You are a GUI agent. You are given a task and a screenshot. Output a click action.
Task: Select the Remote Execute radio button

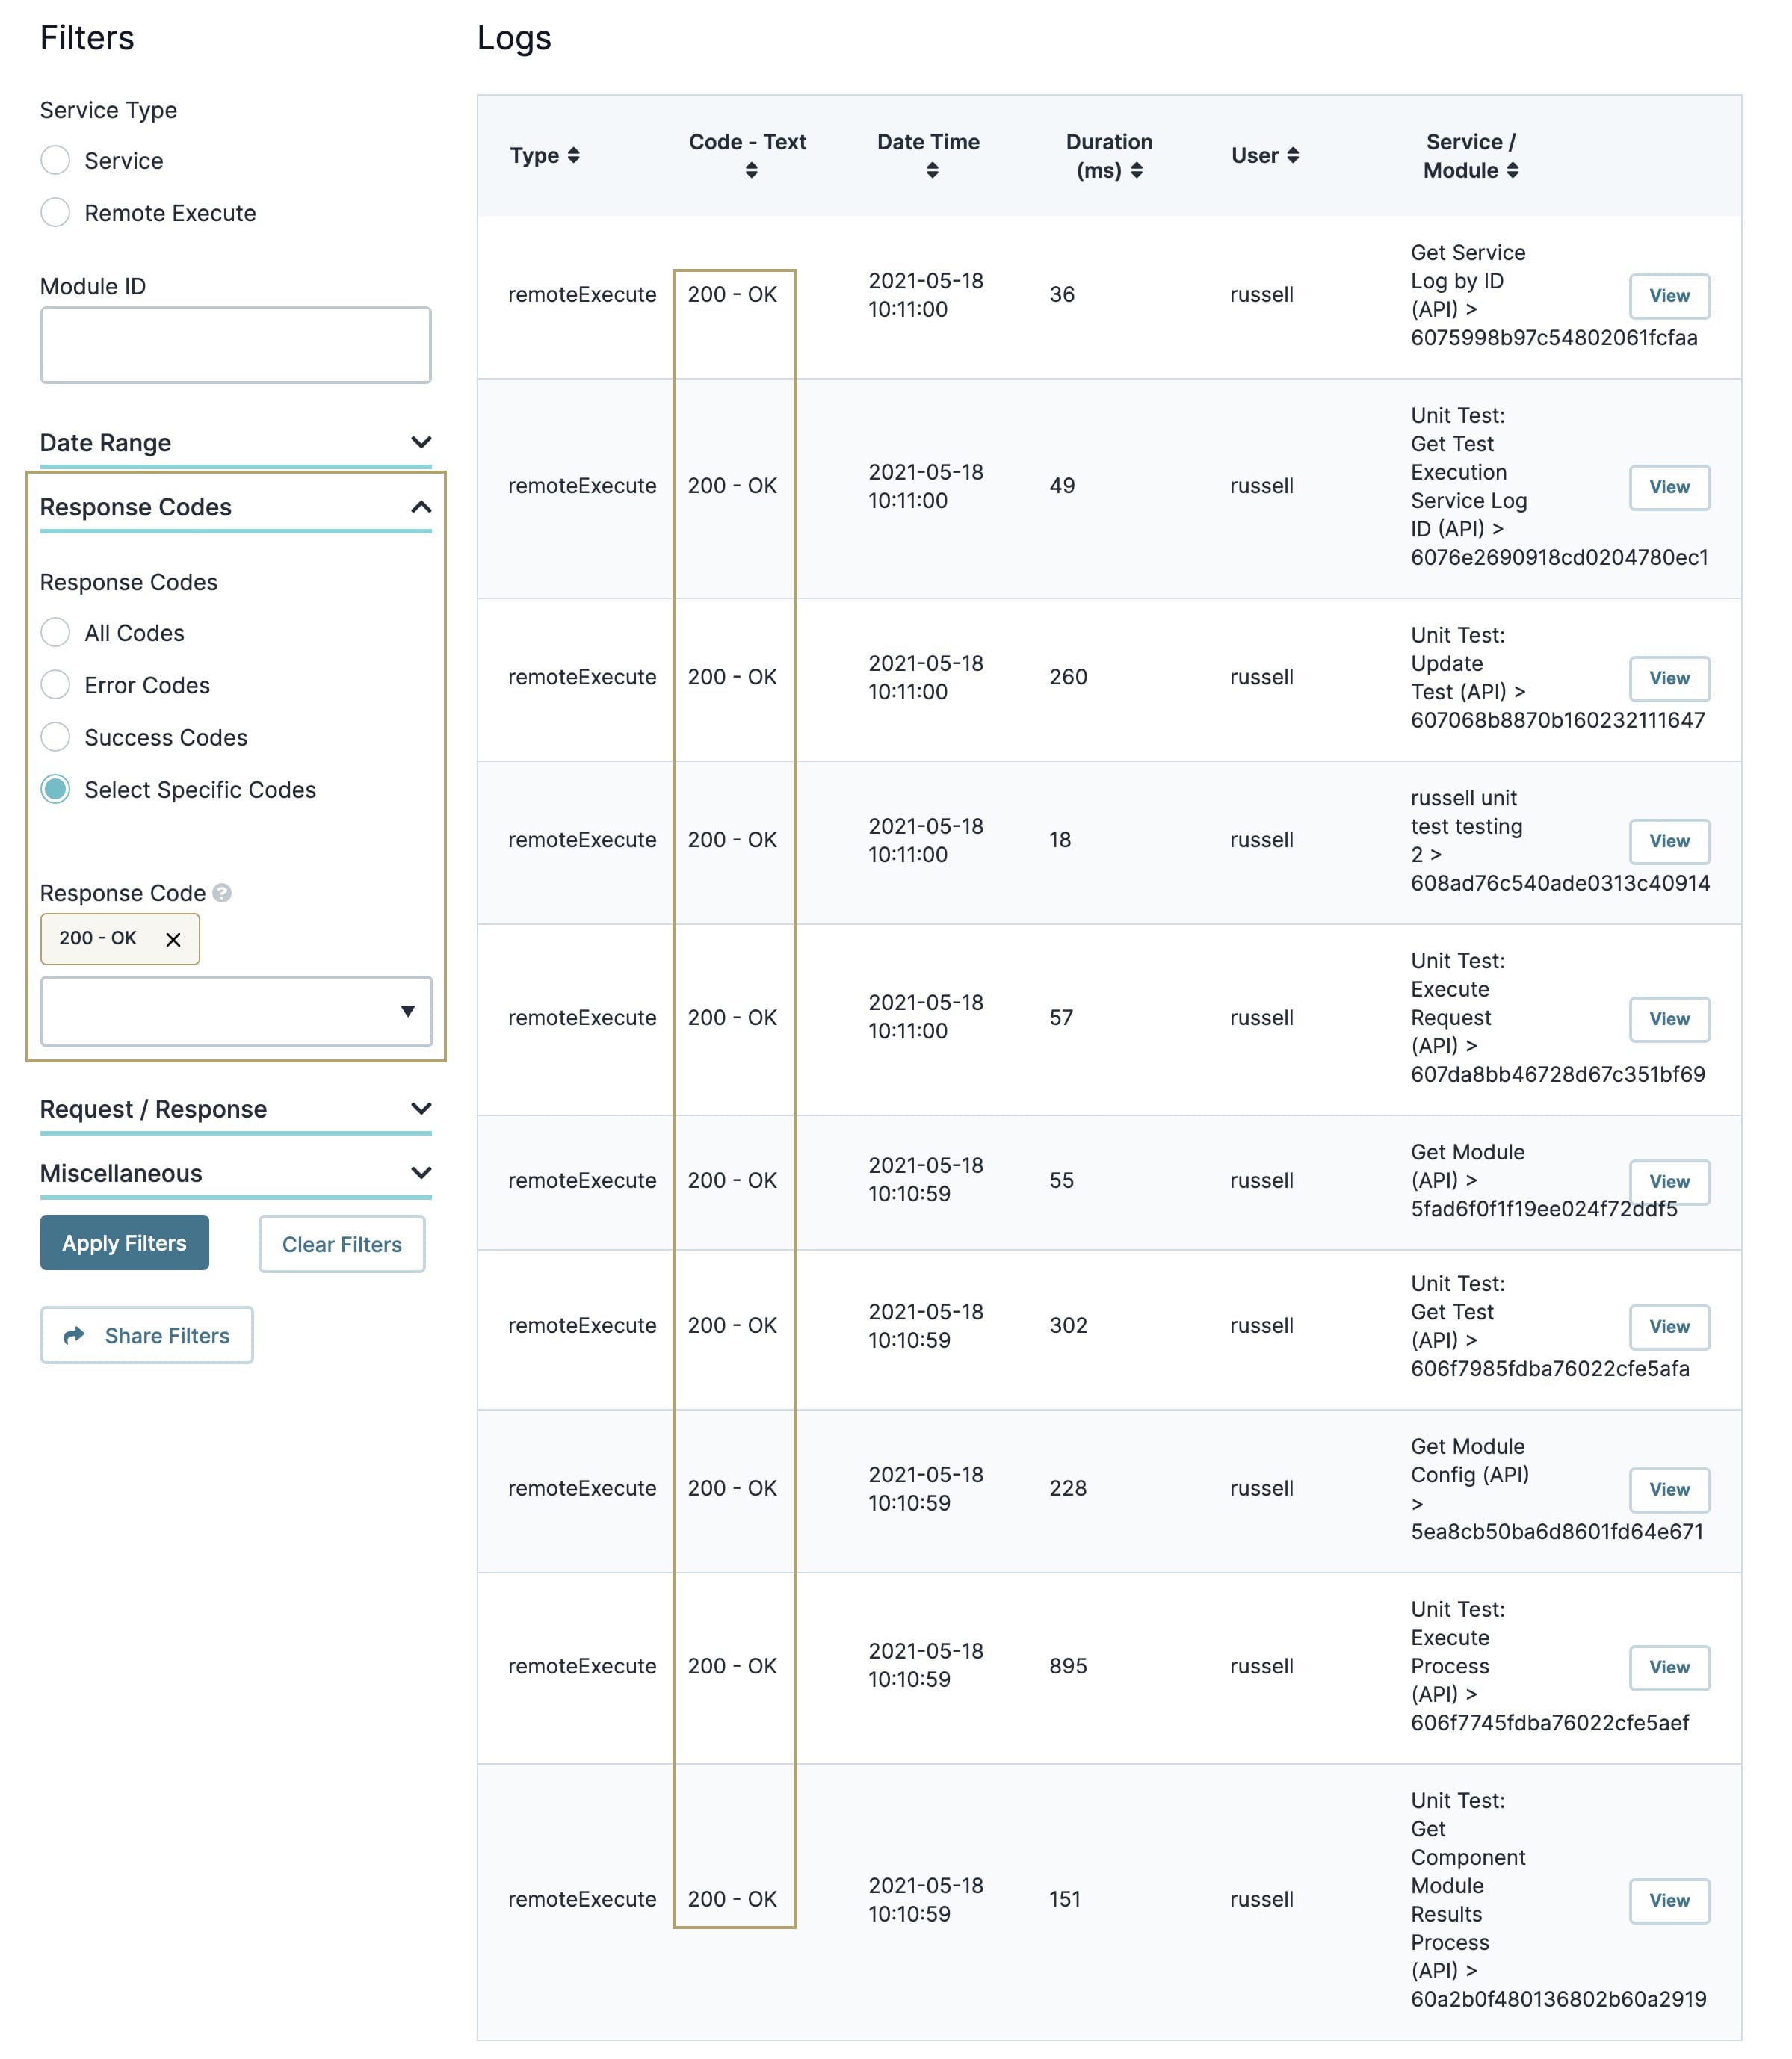pyautogui.click(x=55, y=212)
